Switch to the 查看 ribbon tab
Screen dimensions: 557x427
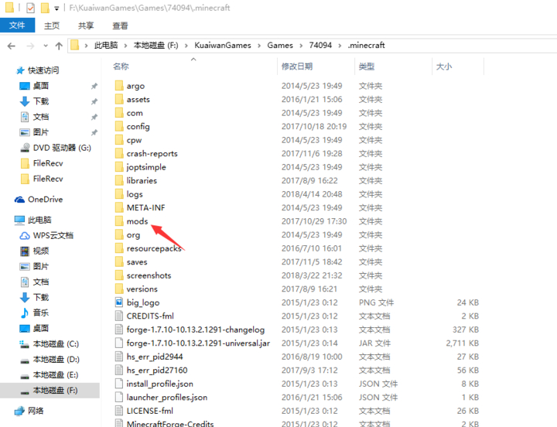[x=120, y=26]
